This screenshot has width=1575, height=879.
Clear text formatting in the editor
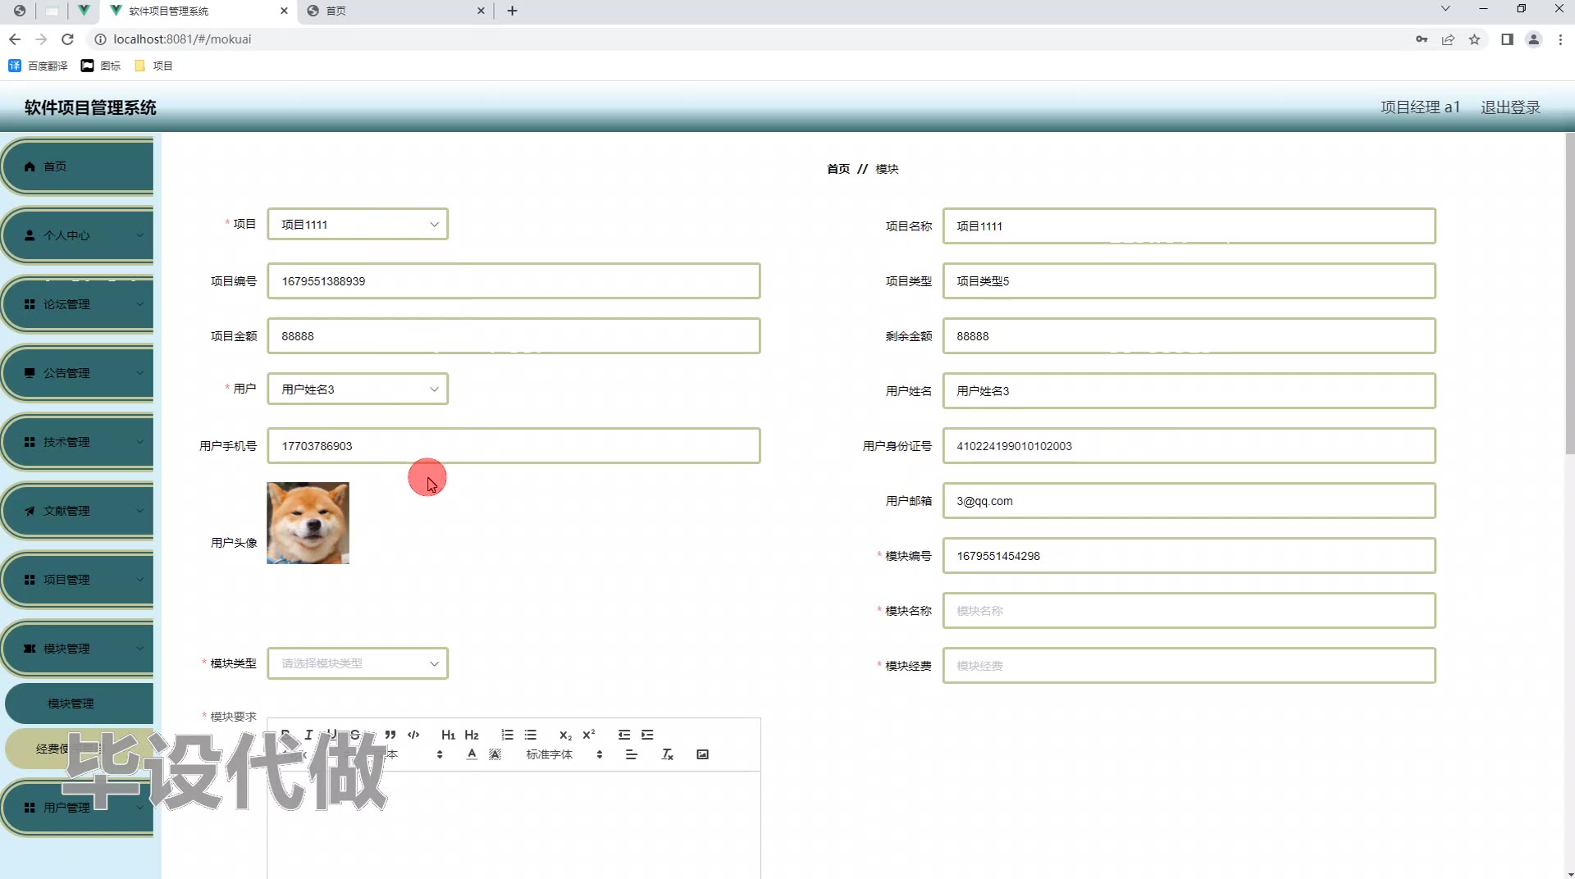pyautogui.click(x=668, y=754)
